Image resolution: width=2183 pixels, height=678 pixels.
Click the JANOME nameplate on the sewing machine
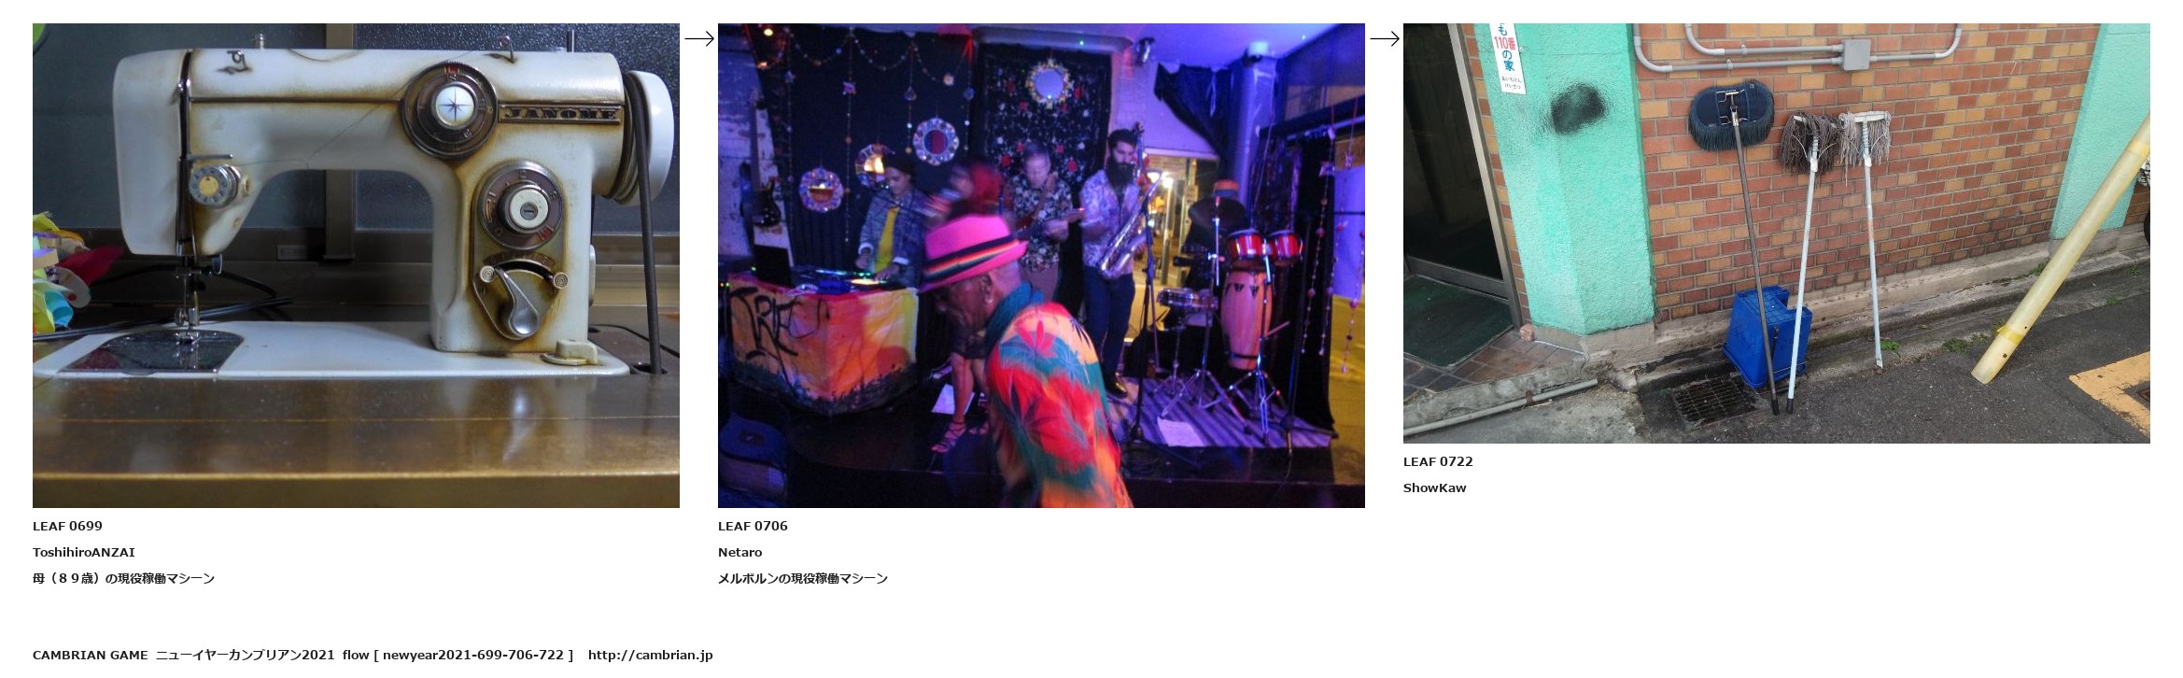point(559,114)
